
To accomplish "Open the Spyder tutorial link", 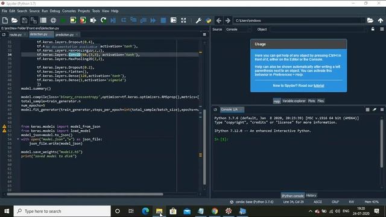I will tap(319, 86).
